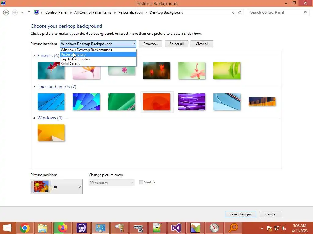Go to Personalization breadcrumb
The height and width of the screenshot is (234, 313).
pos(130,12)
